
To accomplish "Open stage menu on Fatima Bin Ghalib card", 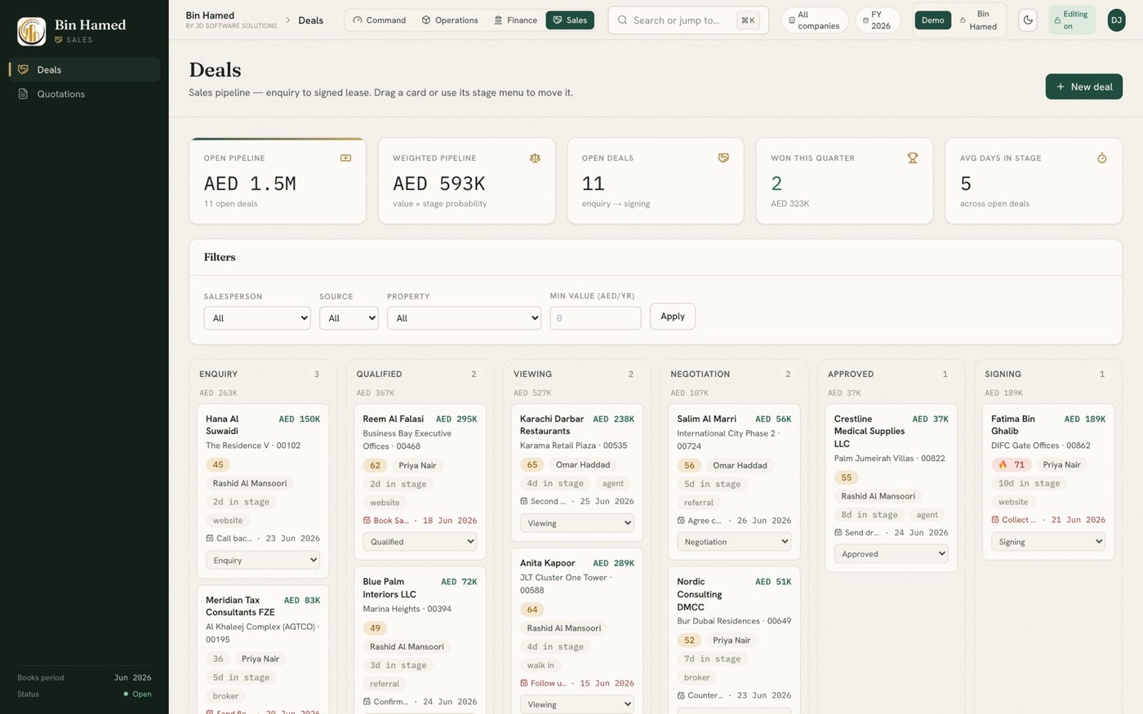I will tap(1048, 542).
